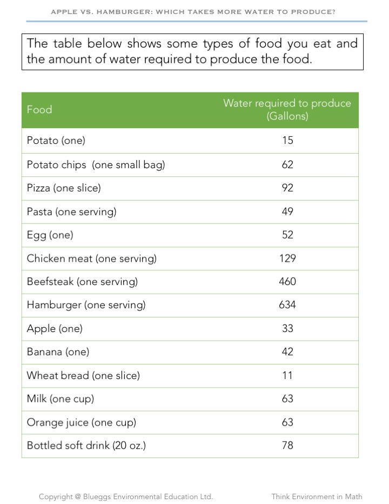
Task: Click the "Pasta (one serving)" cell
Action: (x=71, y=211)
